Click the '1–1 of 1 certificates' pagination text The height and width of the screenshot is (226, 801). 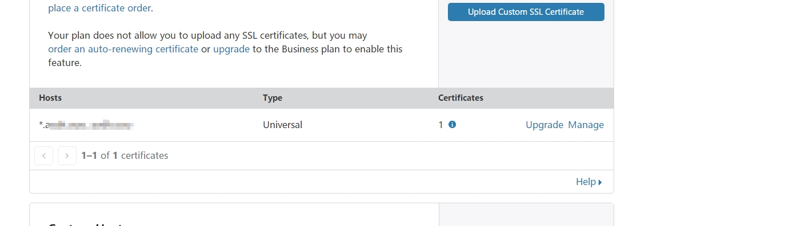[125, 155]
